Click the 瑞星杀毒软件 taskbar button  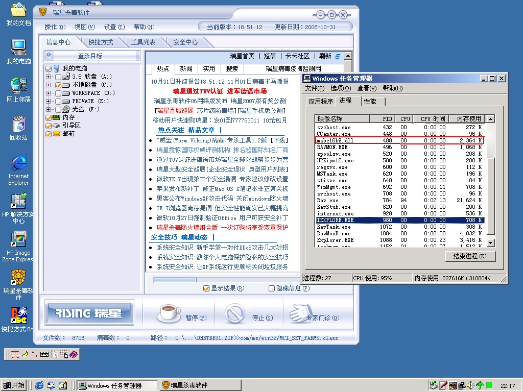pos(200,385)
